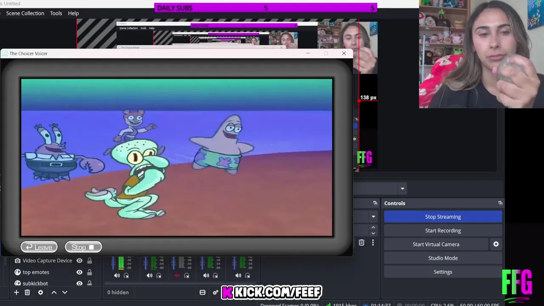Hide the top emotes source

coord(79,272)
